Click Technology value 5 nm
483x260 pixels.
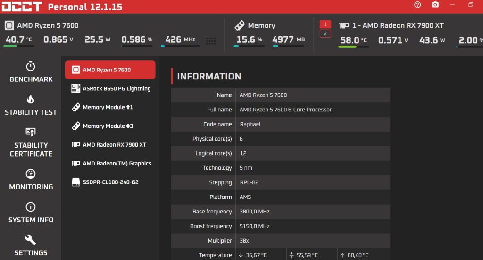(246, 168)
